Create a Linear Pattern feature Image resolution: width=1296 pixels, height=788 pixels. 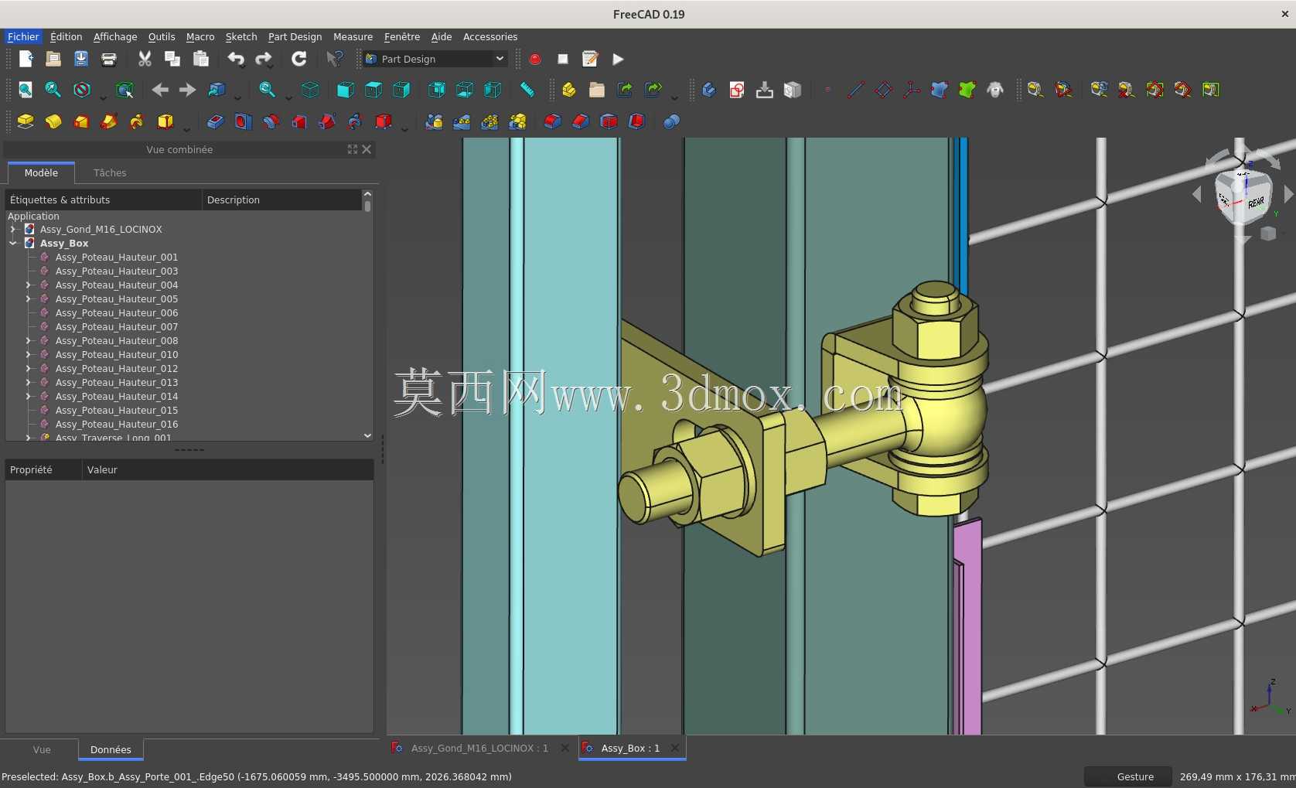tap(462, 121)
